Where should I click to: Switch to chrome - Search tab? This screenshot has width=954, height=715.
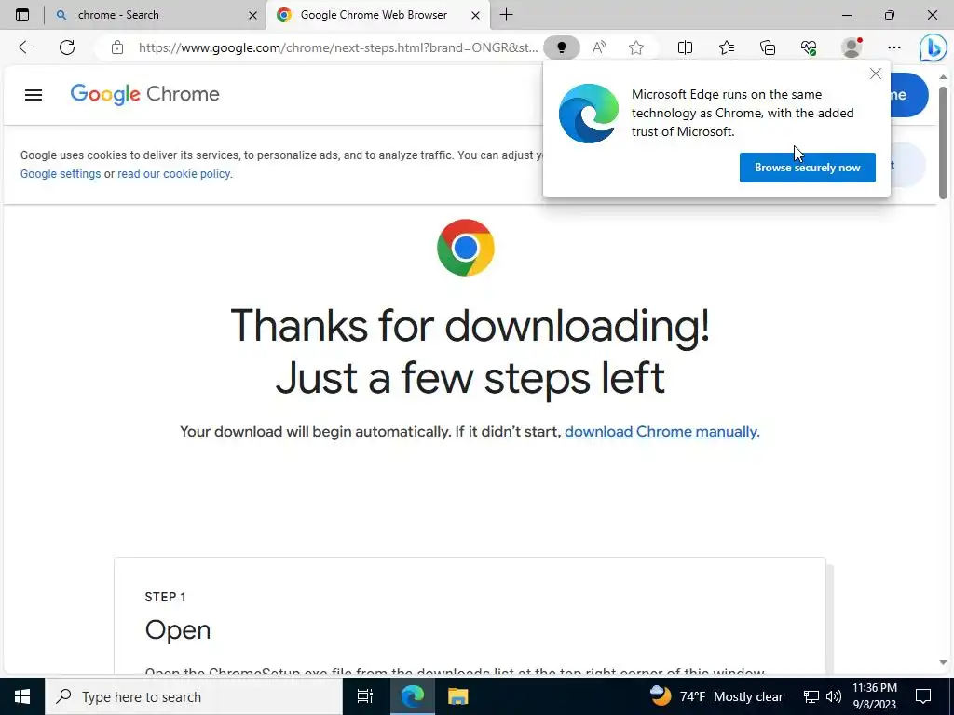click(156, 15)
